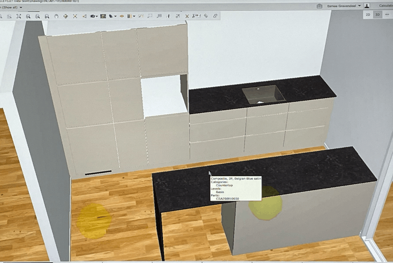This screenshot has height=263, width=393.
Task: Open the camera icon dropdown arrow
Action: (97, 16)
